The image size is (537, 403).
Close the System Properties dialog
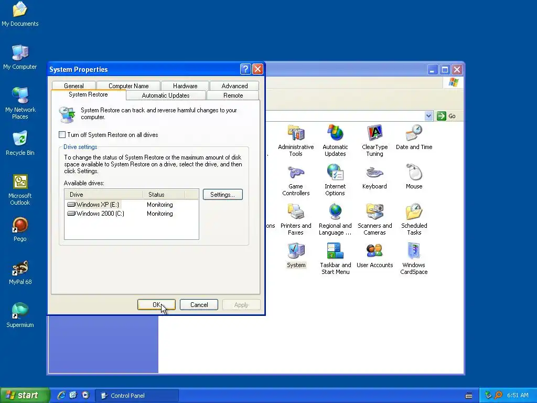coord(257,69)
